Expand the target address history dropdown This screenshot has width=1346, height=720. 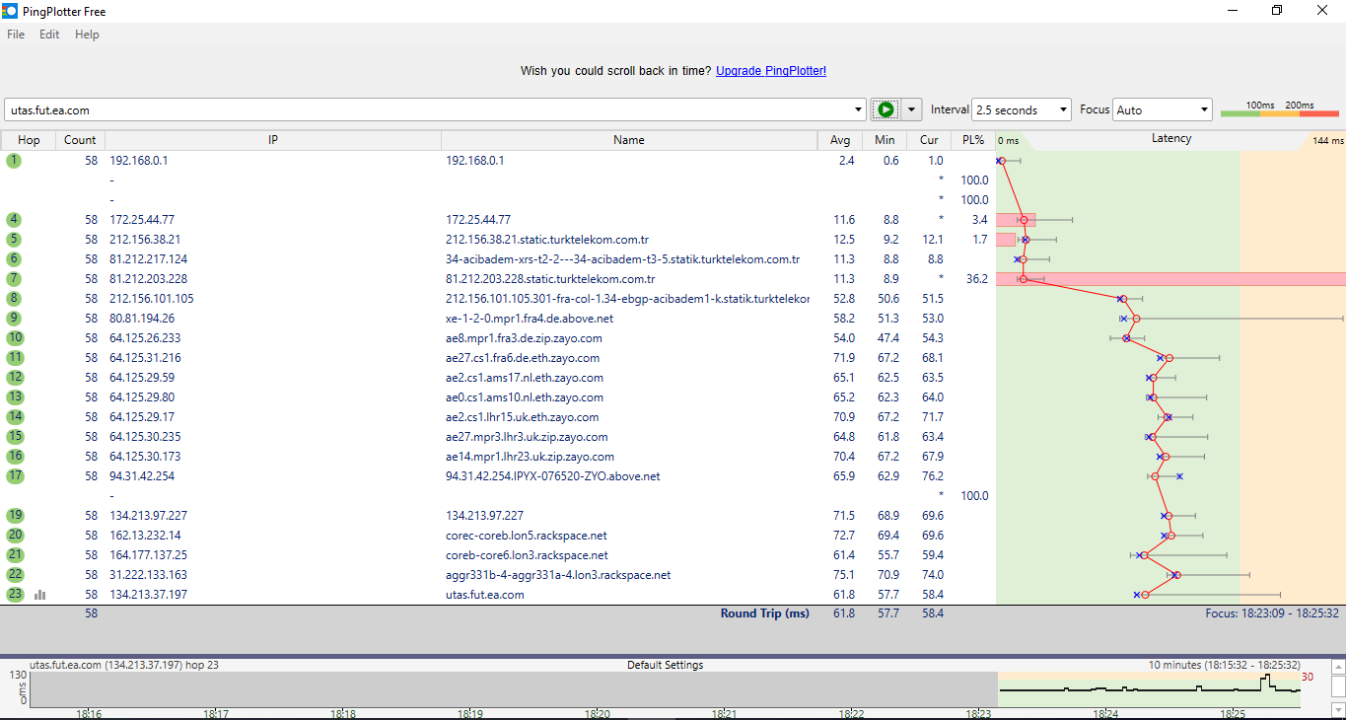(858, 109)
